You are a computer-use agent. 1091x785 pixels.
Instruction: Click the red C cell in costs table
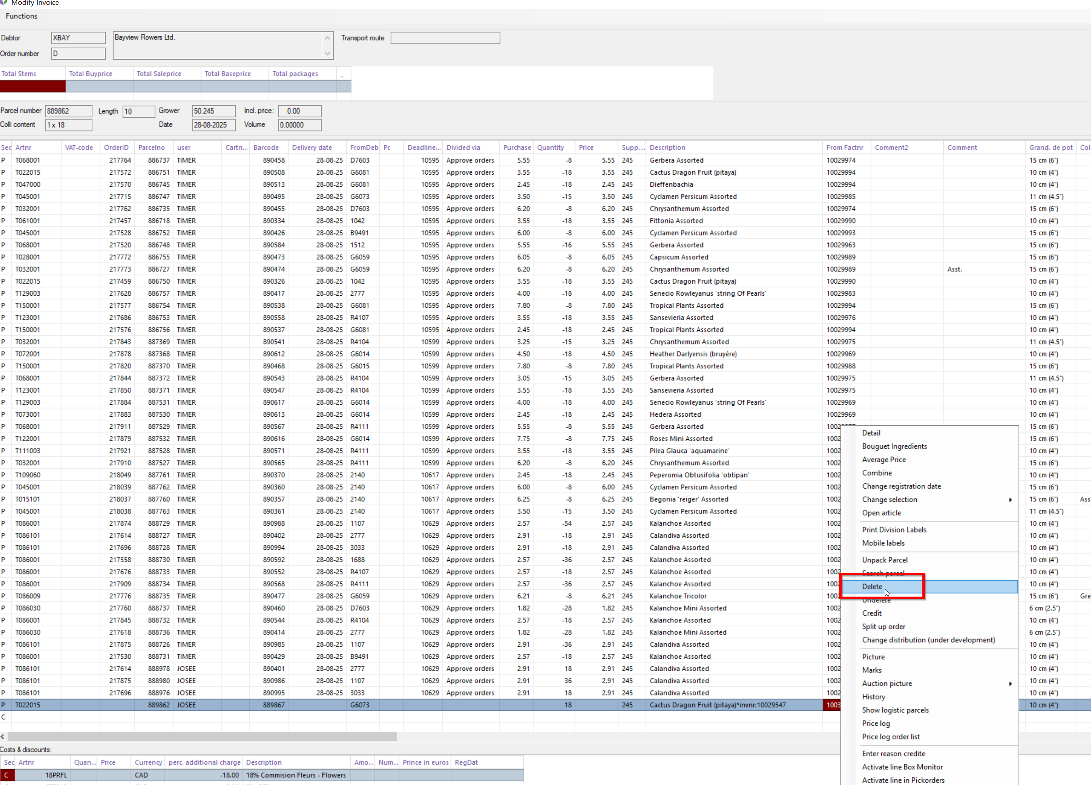pyautogui.click(x=7, y=775)
